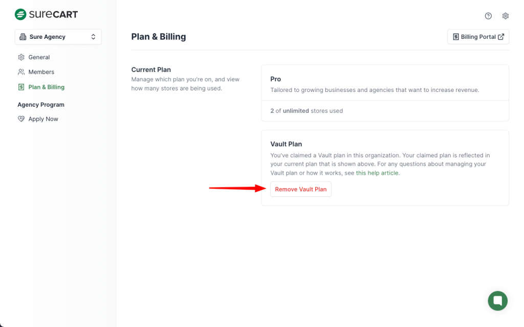524x327 pixels.
Task: Open the Members page
Action: (x=41, y=72)
